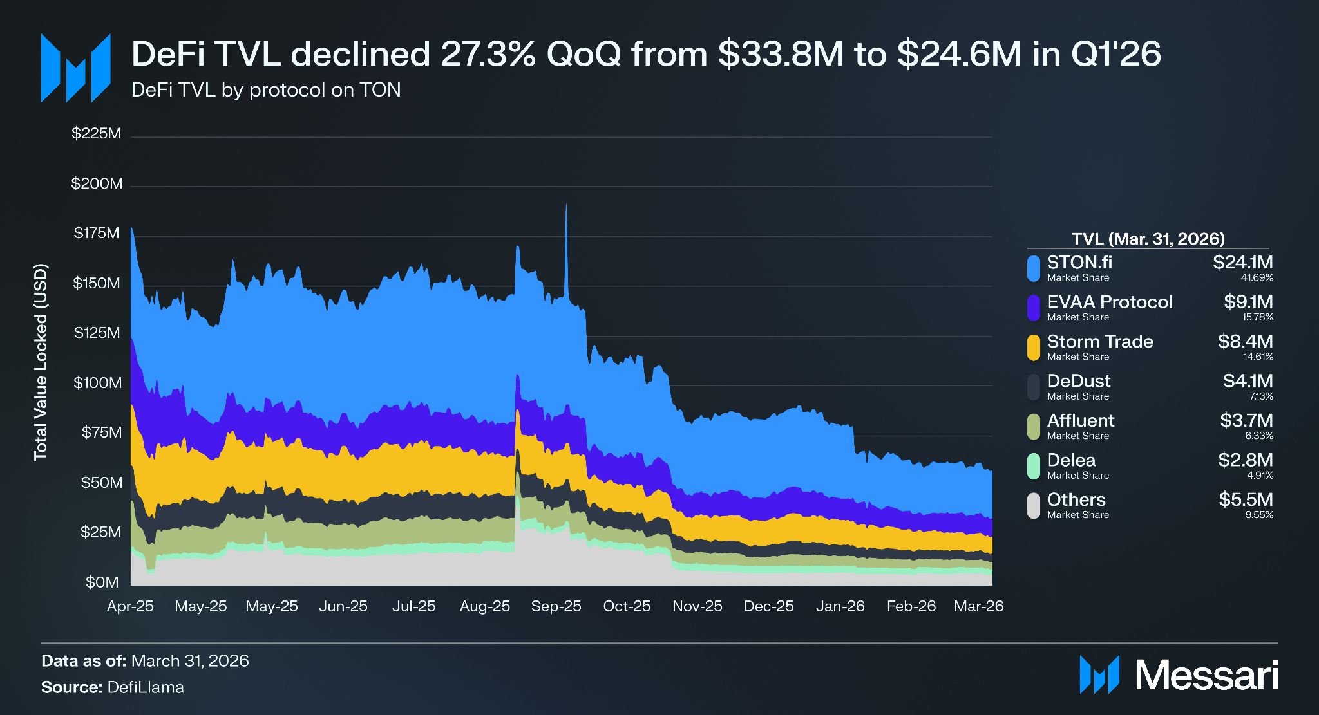
Task: Click the TVL (Mar. 31, 2026) legend header
Action: pyautogui.click(x=1148, y=239)
